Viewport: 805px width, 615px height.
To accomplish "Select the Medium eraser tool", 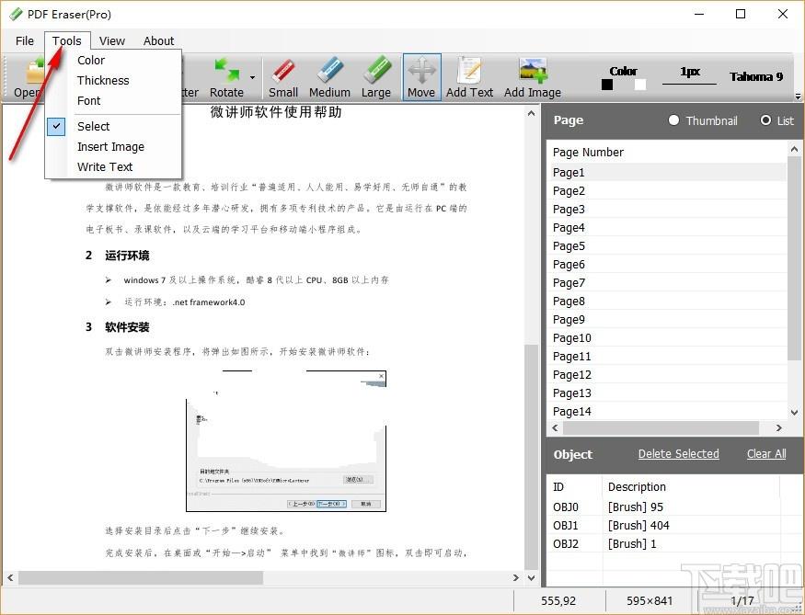I will click(x=329, y=77).
